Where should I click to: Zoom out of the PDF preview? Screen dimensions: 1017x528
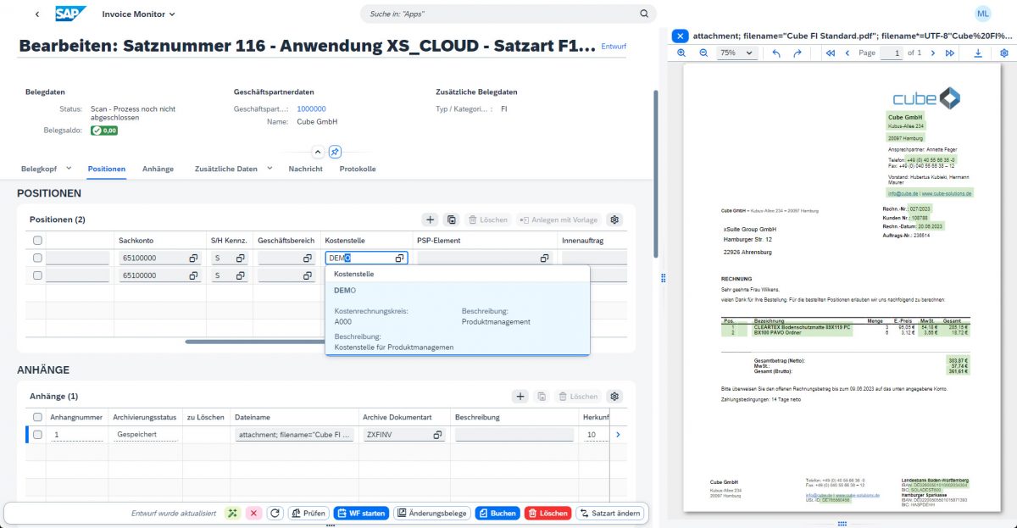click(703, 53)
